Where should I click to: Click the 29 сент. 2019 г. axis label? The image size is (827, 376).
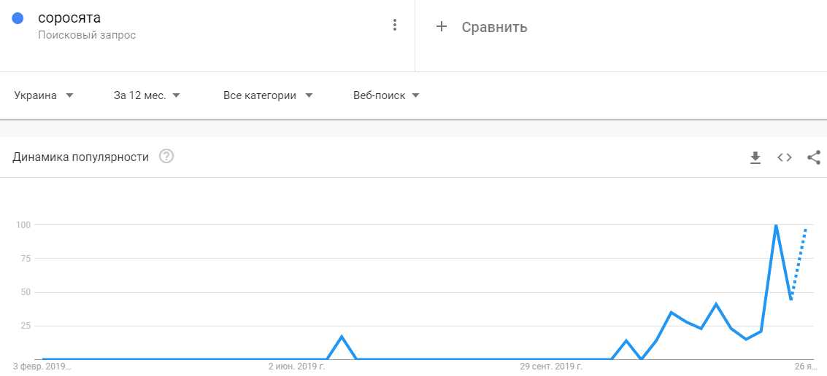click(551, 366)
